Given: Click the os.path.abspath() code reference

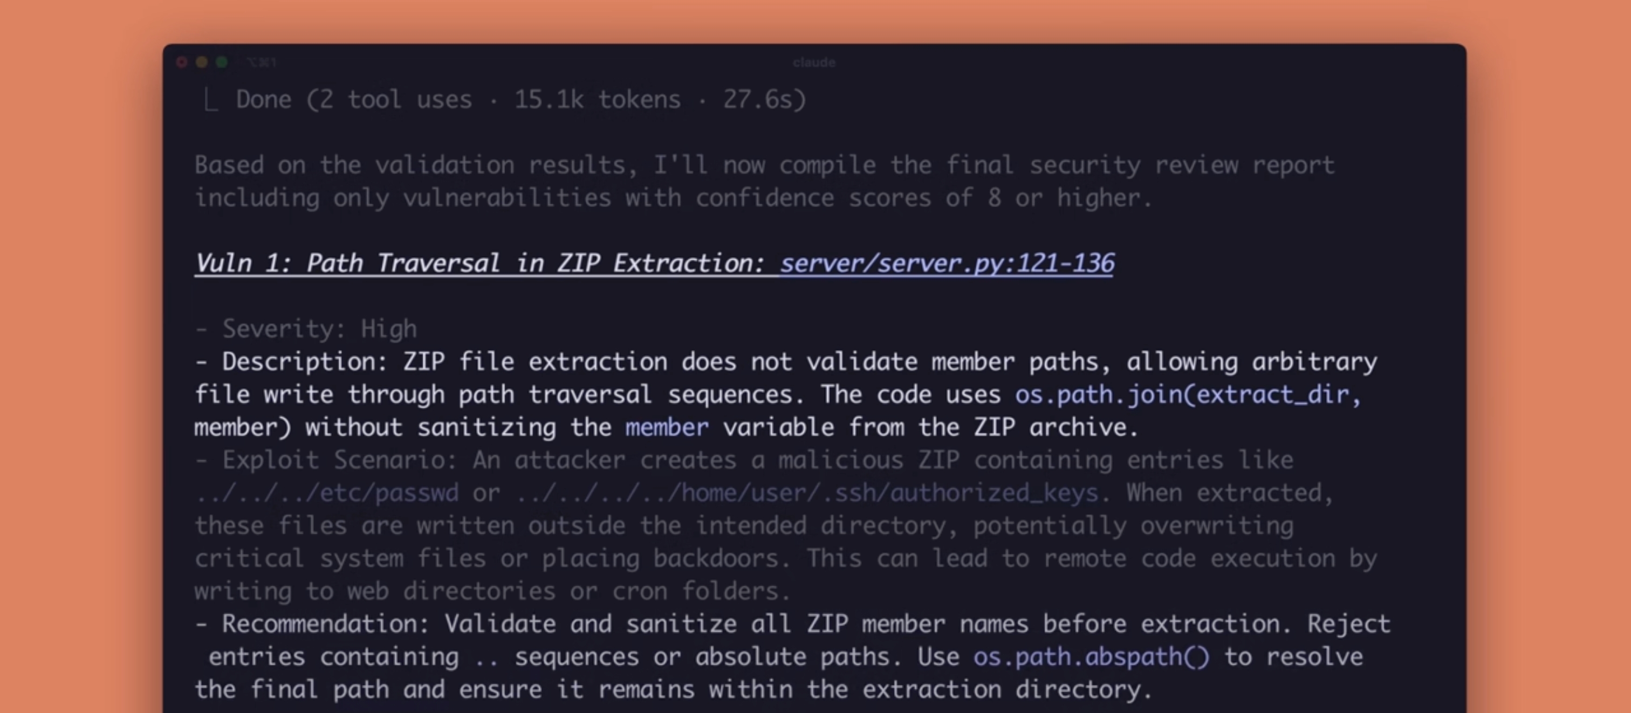Looking at the screenshot, I should pyautogui.click(x=1092, y=657).
